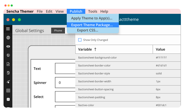Viewport: 185px width, 112px height.
Task: Choose Apply Theme to App(s)...
Action: pos(93,18)
